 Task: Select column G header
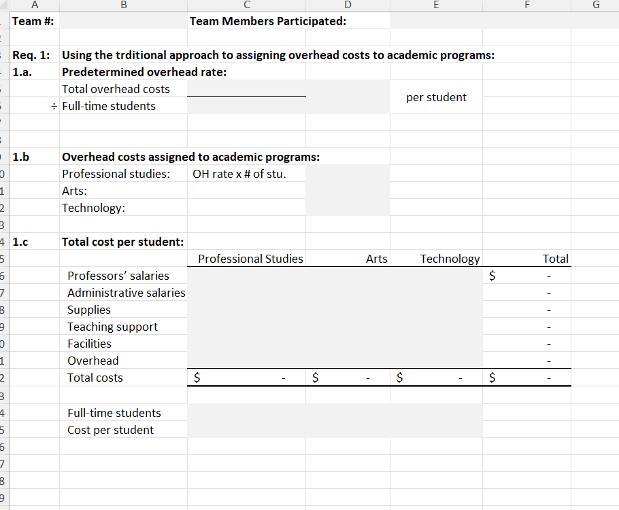tap(595, 5)
